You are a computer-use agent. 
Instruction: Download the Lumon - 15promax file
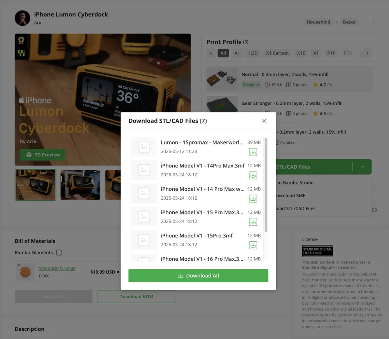[x=253, y=152]
